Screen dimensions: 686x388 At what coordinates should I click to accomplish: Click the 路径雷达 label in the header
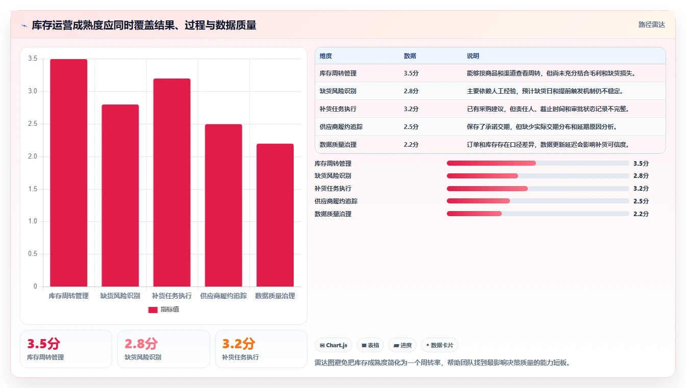[x=651, y=24]
